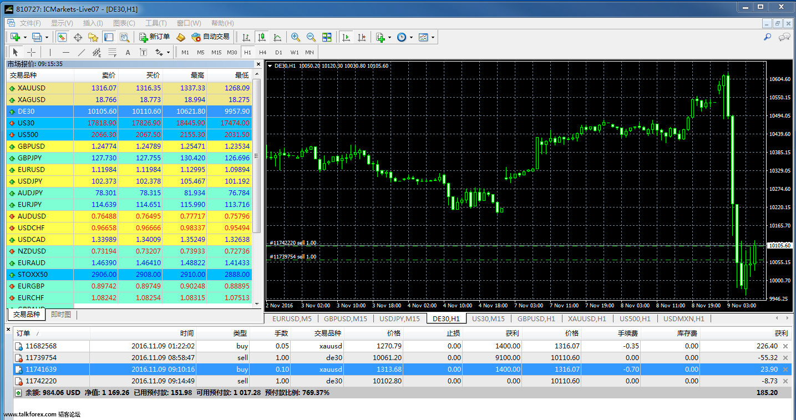Screen dimensions: 796x420
Task: Select the equidistant channel tool
Action: click(x=97, y=52)
